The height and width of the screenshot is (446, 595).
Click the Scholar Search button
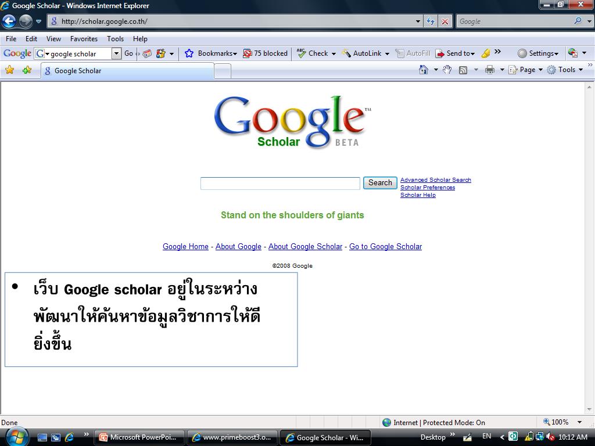(x=380, y=183)
